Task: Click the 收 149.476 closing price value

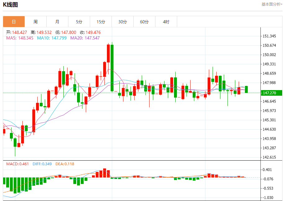Action: 90,32
